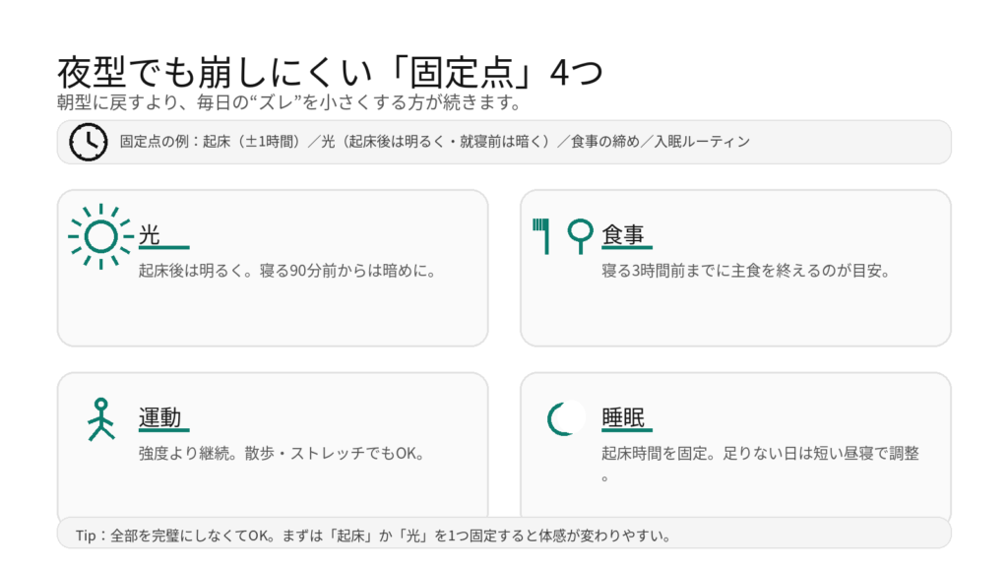This screenshot has height=567, width=1008.
Task: Click the 固定点の例 text in the top bar
Action: point(434,142)
